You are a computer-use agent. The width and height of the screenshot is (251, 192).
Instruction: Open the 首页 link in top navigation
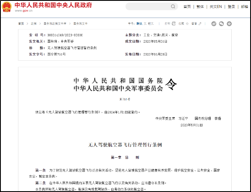(x=187, y=7)
